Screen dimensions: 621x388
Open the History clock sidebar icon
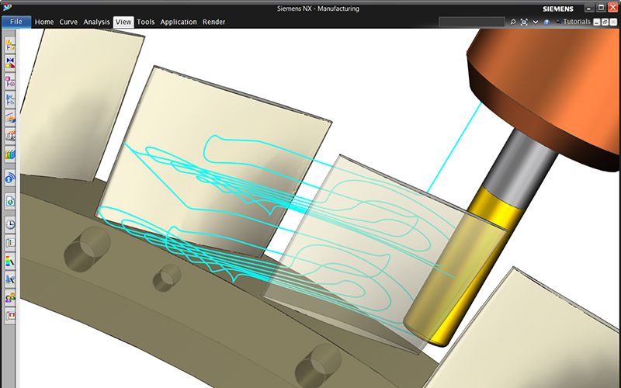(10, 224)
